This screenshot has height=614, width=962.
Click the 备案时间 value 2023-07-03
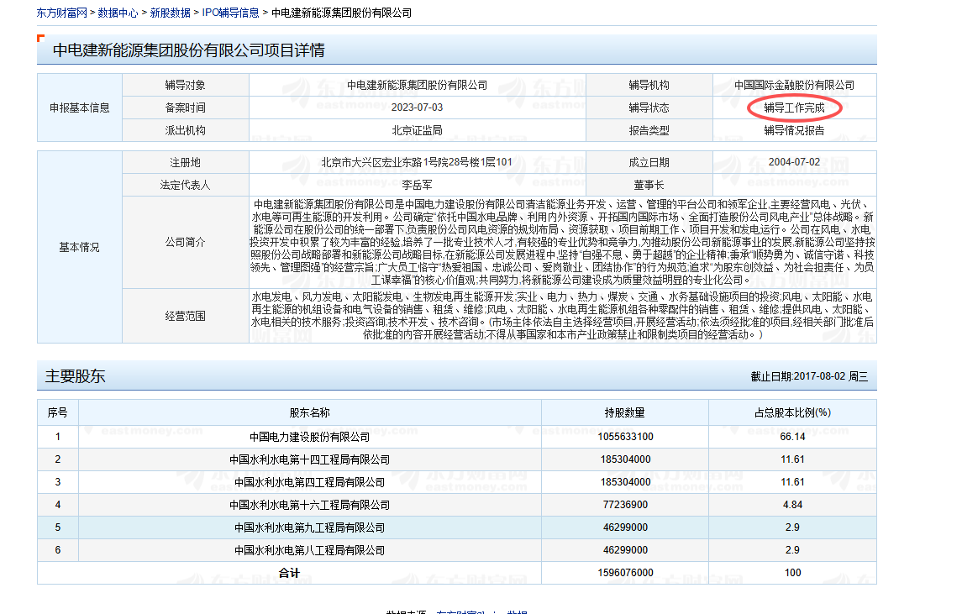pyautogui.click(x=418, y=108)
